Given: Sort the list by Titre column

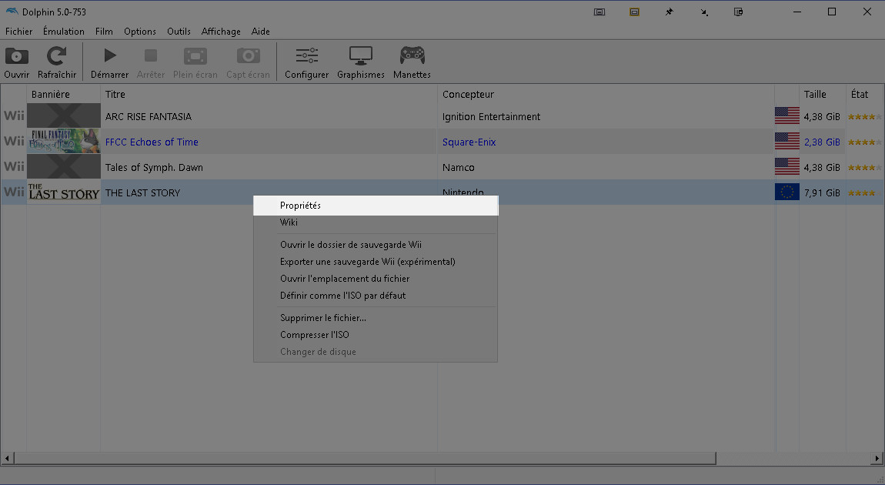Looking at the screenshot, I should (269, 94).
